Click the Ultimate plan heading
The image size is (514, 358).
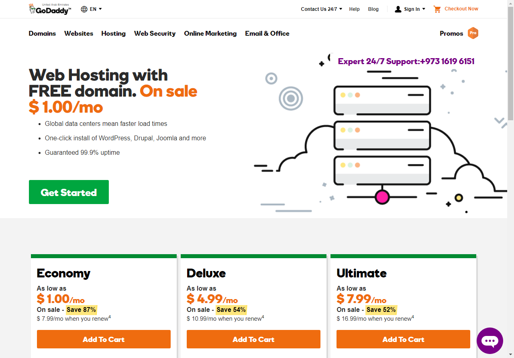click(361, 273)
